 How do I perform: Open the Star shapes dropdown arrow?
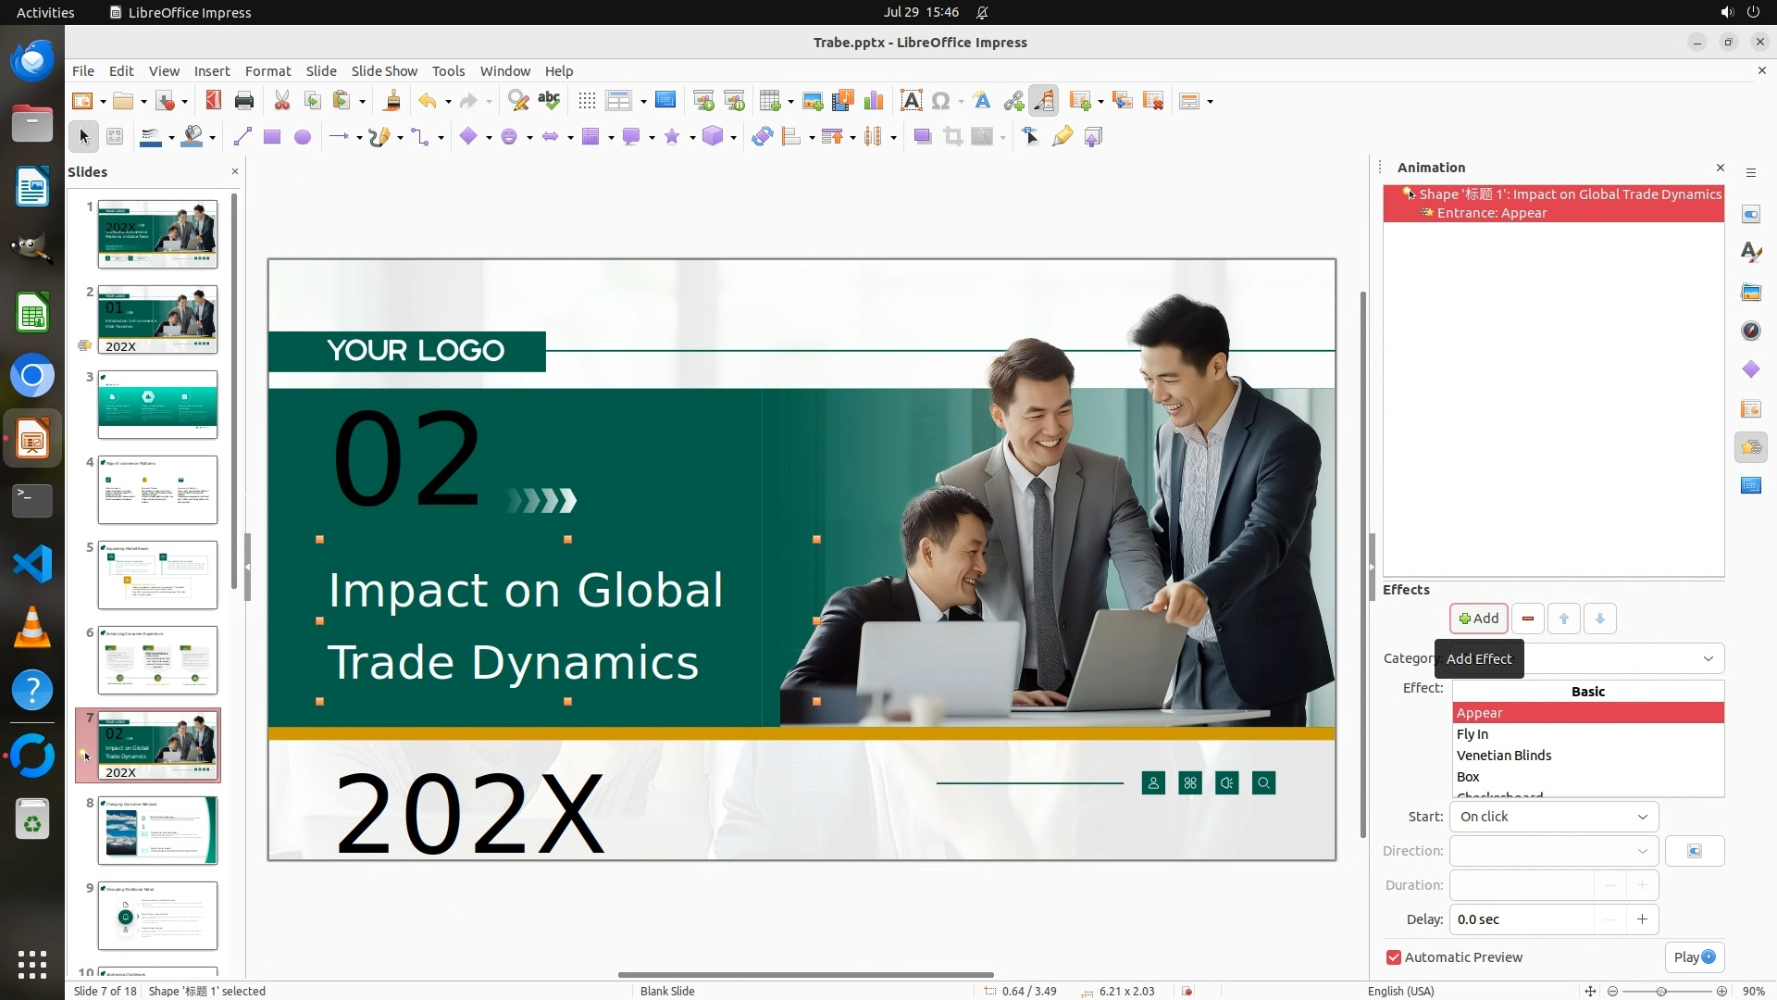click(x=692, y=138)
